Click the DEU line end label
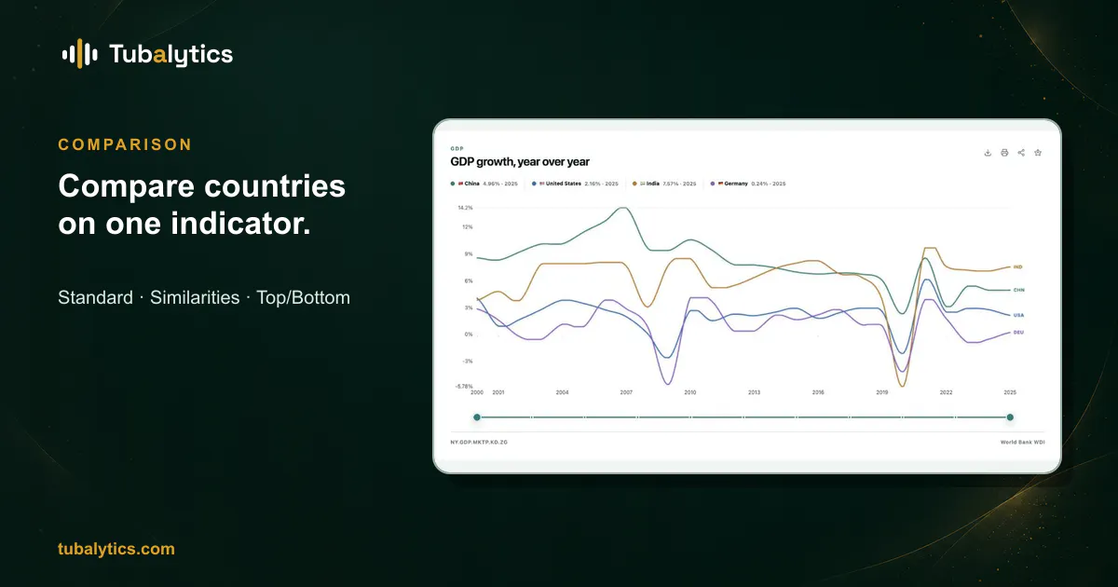1118x587 pixels. tap(1018, 333)
